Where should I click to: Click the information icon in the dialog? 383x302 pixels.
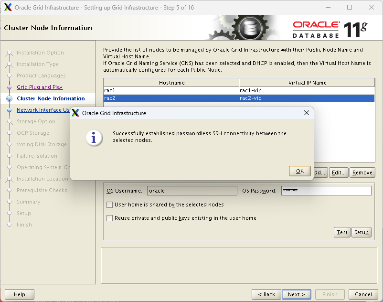[x=94, y=138]
